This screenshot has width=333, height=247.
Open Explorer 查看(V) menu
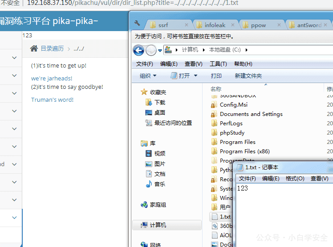[194, 64]
